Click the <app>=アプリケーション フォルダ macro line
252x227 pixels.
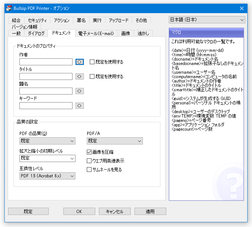pos(198,125)
